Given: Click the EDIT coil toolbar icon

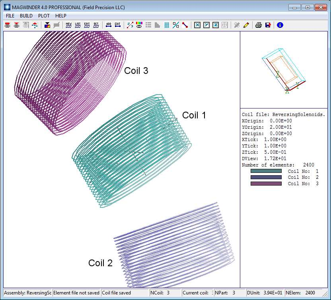Looking at the screenshot, I should (87, 25).
